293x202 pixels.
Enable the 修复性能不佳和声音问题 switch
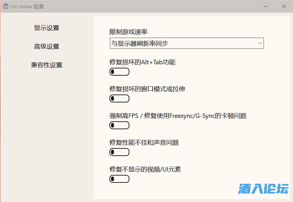(119, 152)
